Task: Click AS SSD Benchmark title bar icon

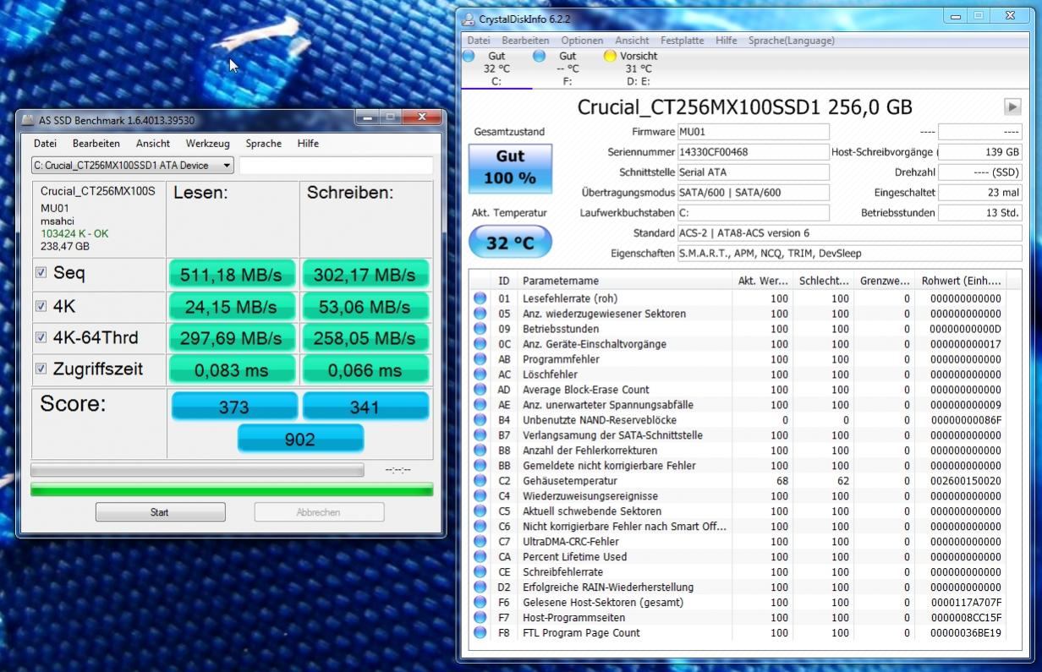Action: click(28, 121)
